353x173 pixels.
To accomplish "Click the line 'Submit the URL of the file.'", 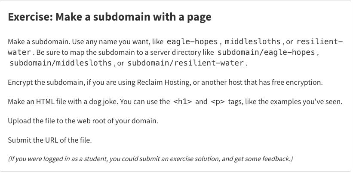I will [50, 140].
